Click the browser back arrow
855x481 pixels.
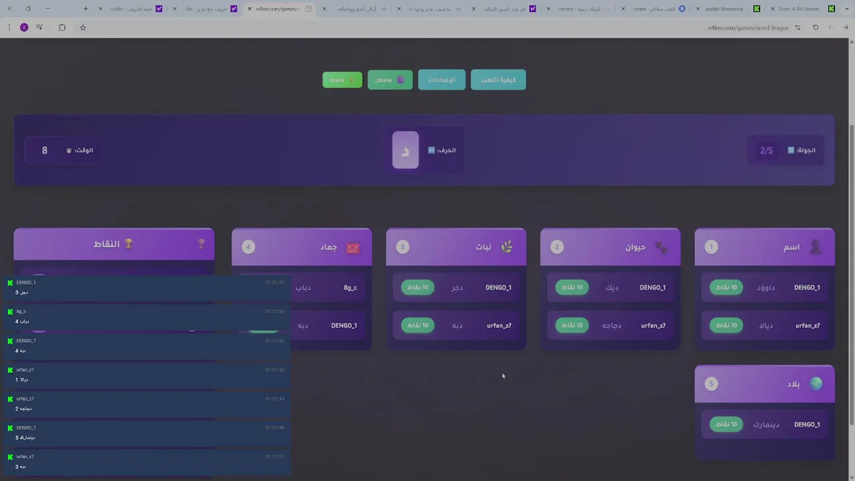pos(846,27)
